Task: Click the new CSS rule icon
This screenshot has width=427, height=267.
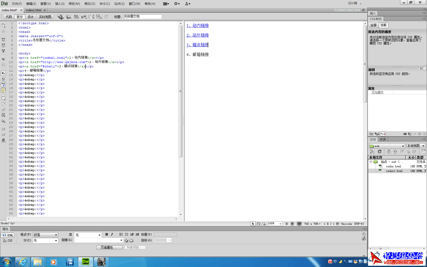Action: tap(410, 134)
